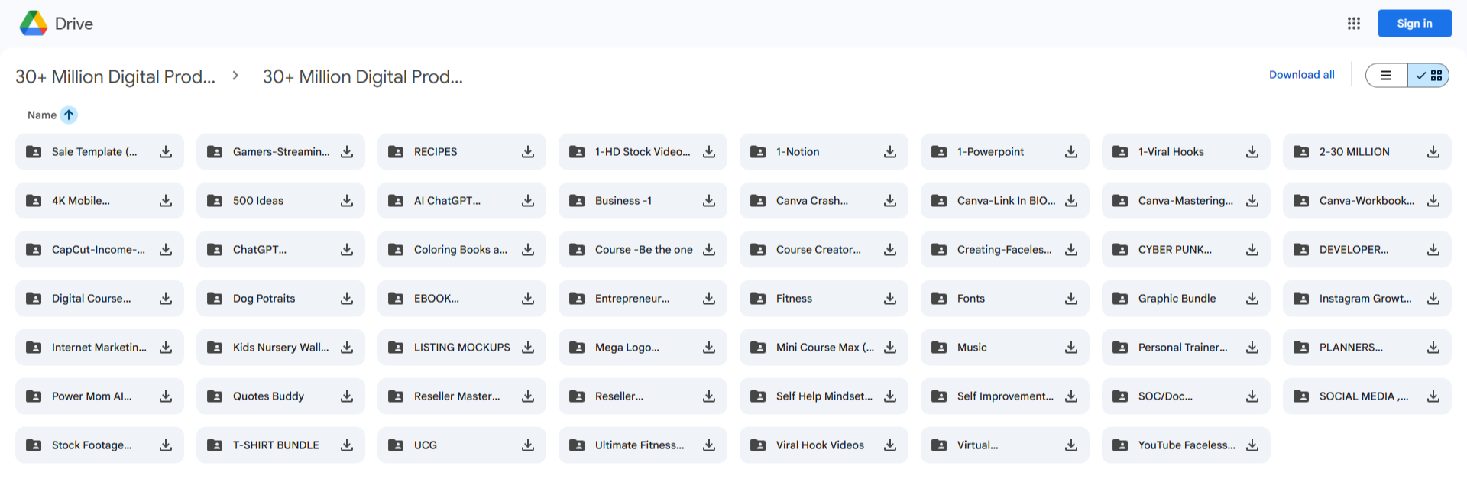The image size is (1467, 479).
Task: Download the Business -1 folder
Action: [709, 201]
